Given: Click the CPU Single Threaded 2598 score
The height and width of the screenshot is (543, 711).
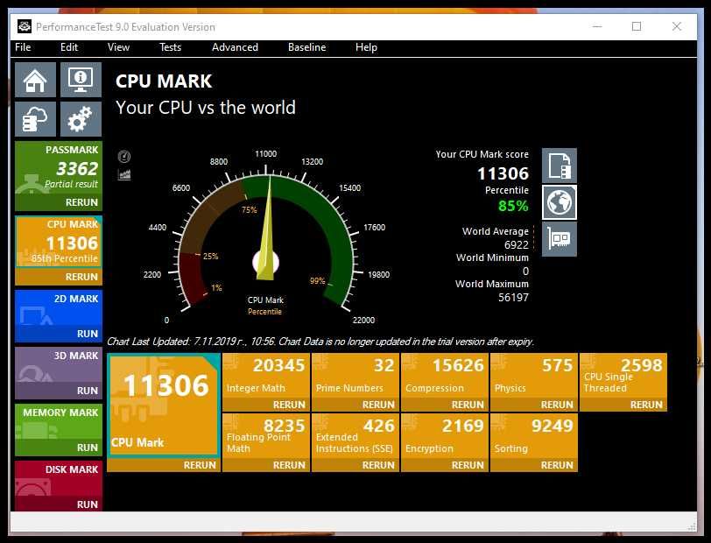Looking at the screenshot, I should tap(642, 365).
